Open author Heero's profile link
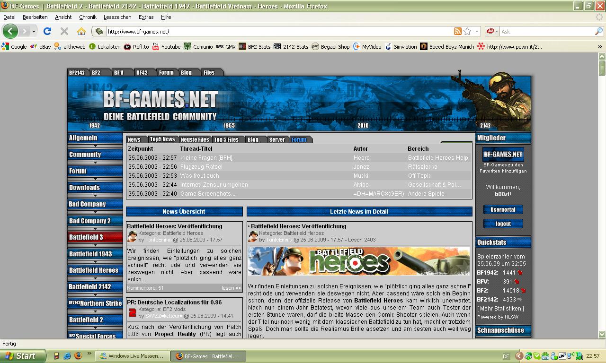The width and height of the screenshot is (606, 363). (x=361, y=158)
